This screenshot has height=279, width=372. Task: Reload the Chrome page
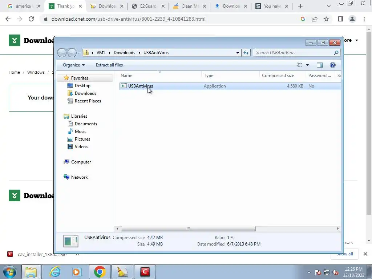tap(31, 19)
